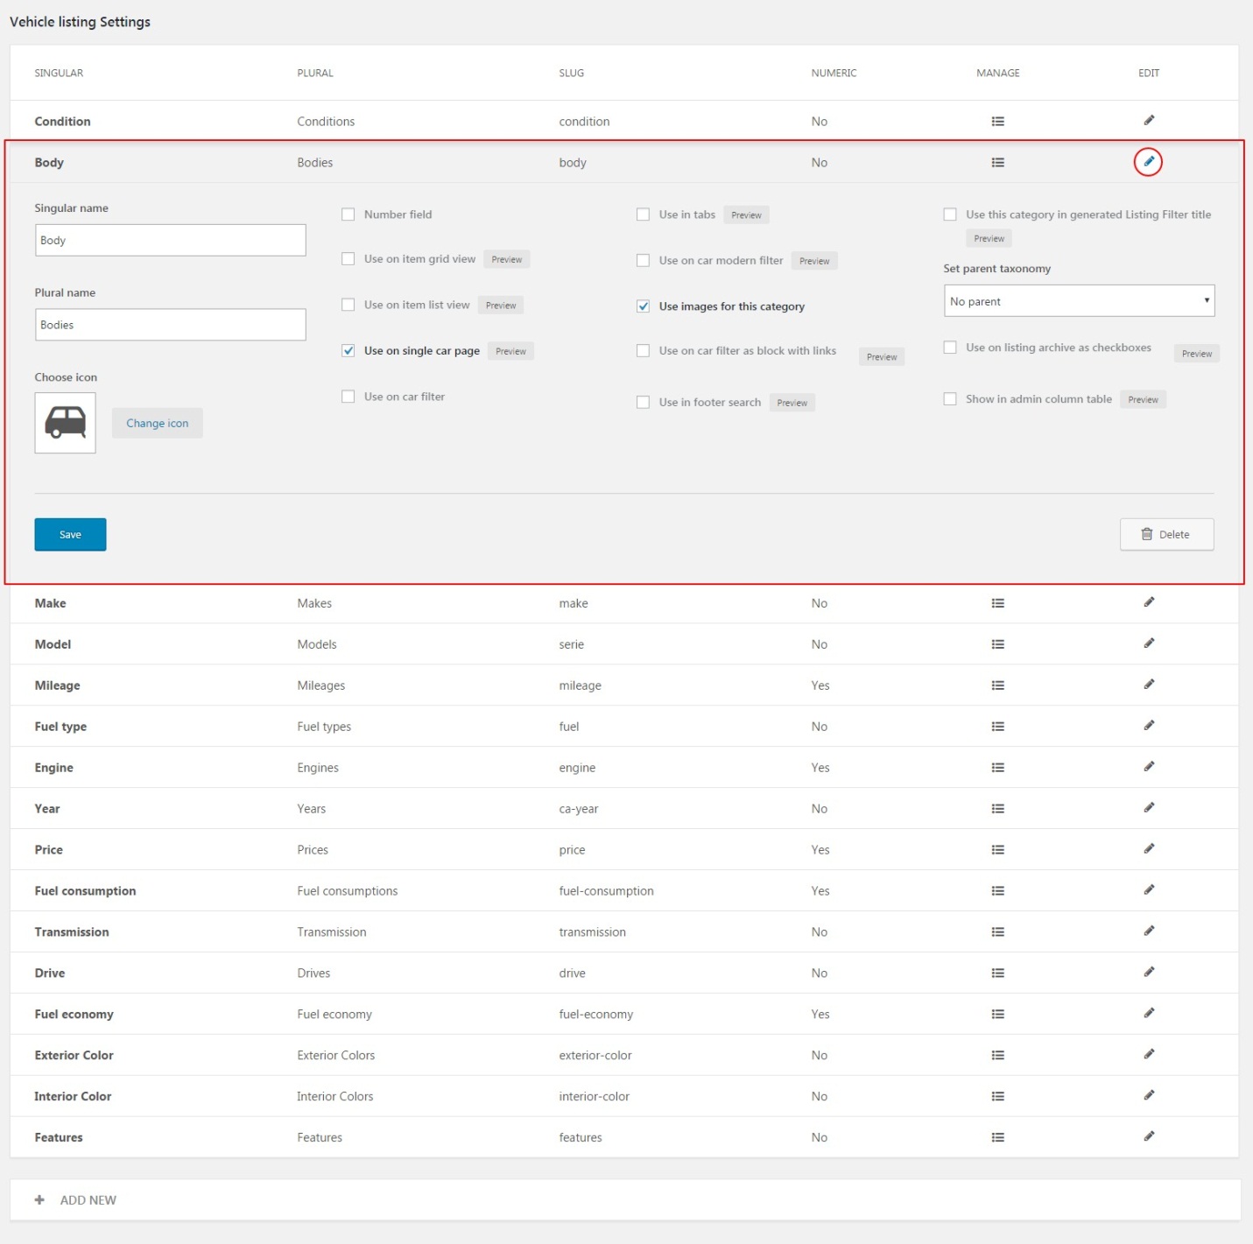Open the manage list icon for Make
The height and width of the screenshot is (1244, 1253).
tap(997, 603)
